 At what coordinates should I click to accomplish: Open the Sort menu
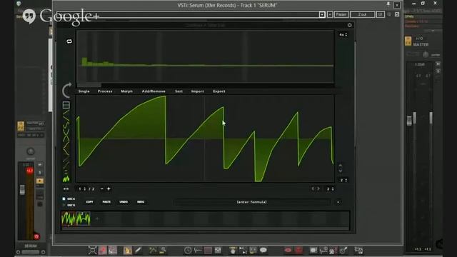point(179,91)
